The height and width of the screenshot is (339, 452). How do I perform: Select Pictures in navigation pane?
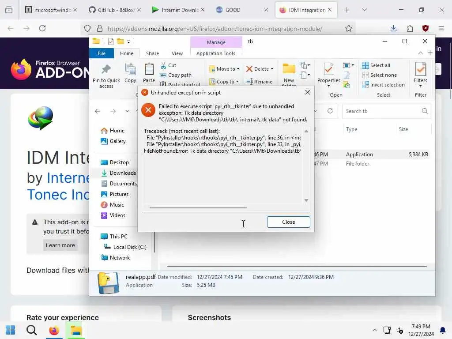(x=115, y=194)
